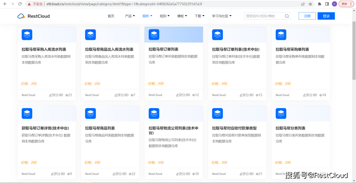This screenshot has width=356, height=183.
Task: Click the stack icon on 拉取马帮采购单列表
Action: pos(281,35)
